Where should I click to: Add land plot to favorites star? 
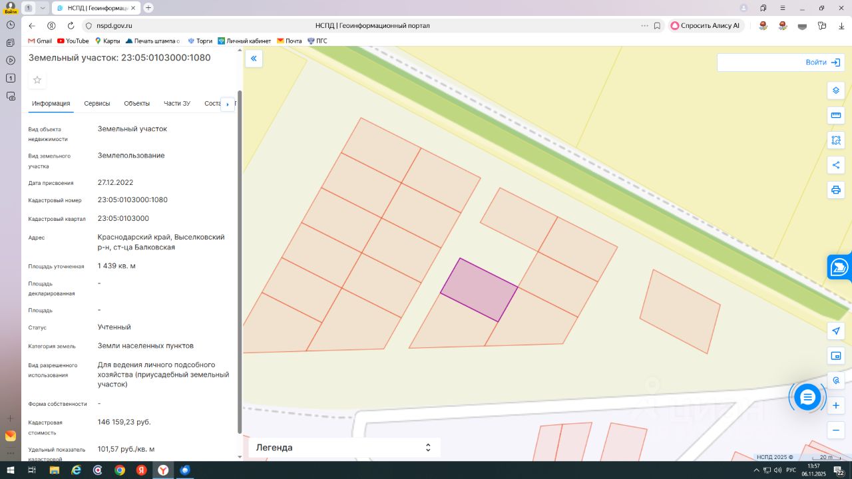click(37, 80)
